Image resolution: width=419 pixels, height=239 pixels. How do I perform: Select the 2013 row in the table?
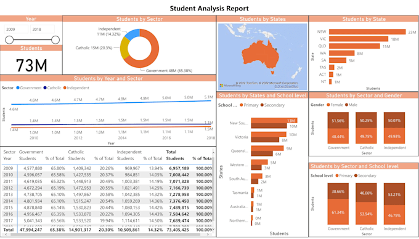coord(107,195)
